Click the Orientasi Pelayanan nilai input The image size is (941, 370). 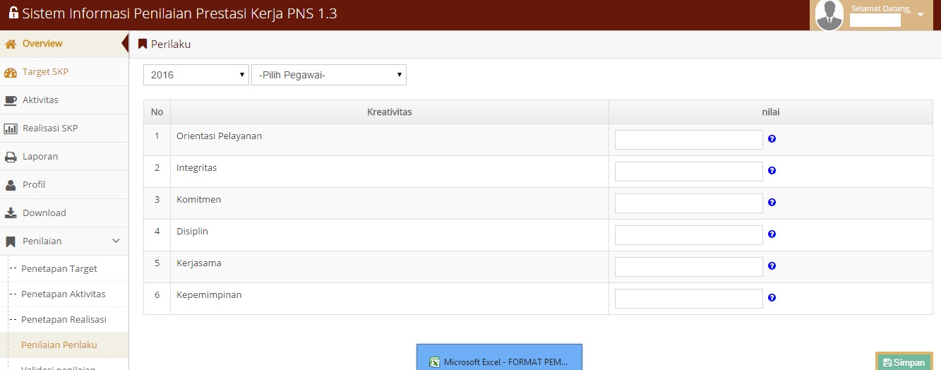pyautogui.click(x=689, y=140)
